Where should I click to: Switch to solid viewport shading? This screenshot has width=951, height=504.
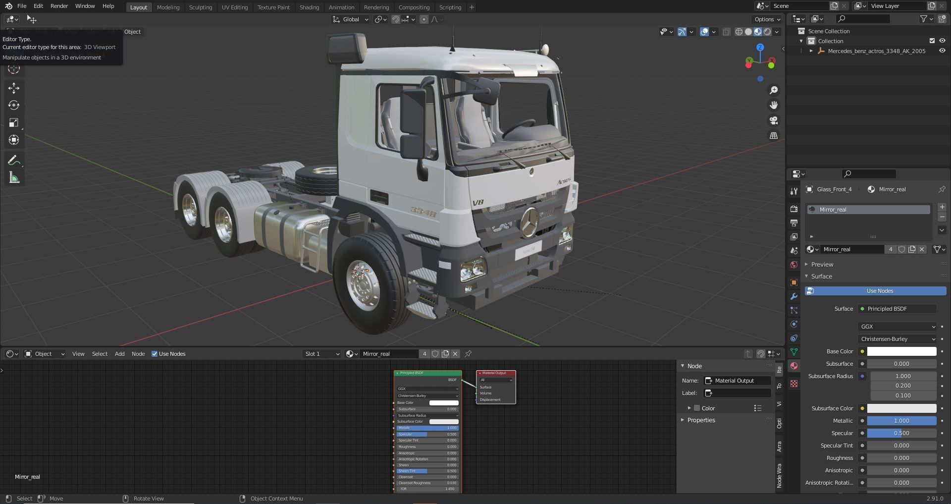748,32
